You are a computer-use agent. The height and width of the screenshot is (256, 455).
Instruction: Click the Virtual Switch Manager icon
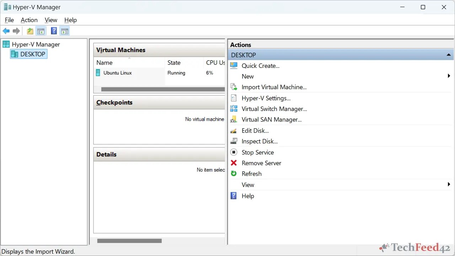[234, 108]
